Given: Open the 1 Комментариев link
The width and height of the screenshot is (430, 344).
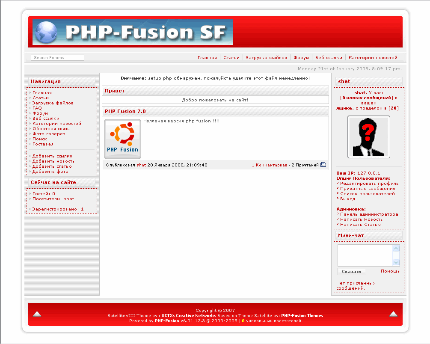Looking at the screenshot, I should coord(270,165).
